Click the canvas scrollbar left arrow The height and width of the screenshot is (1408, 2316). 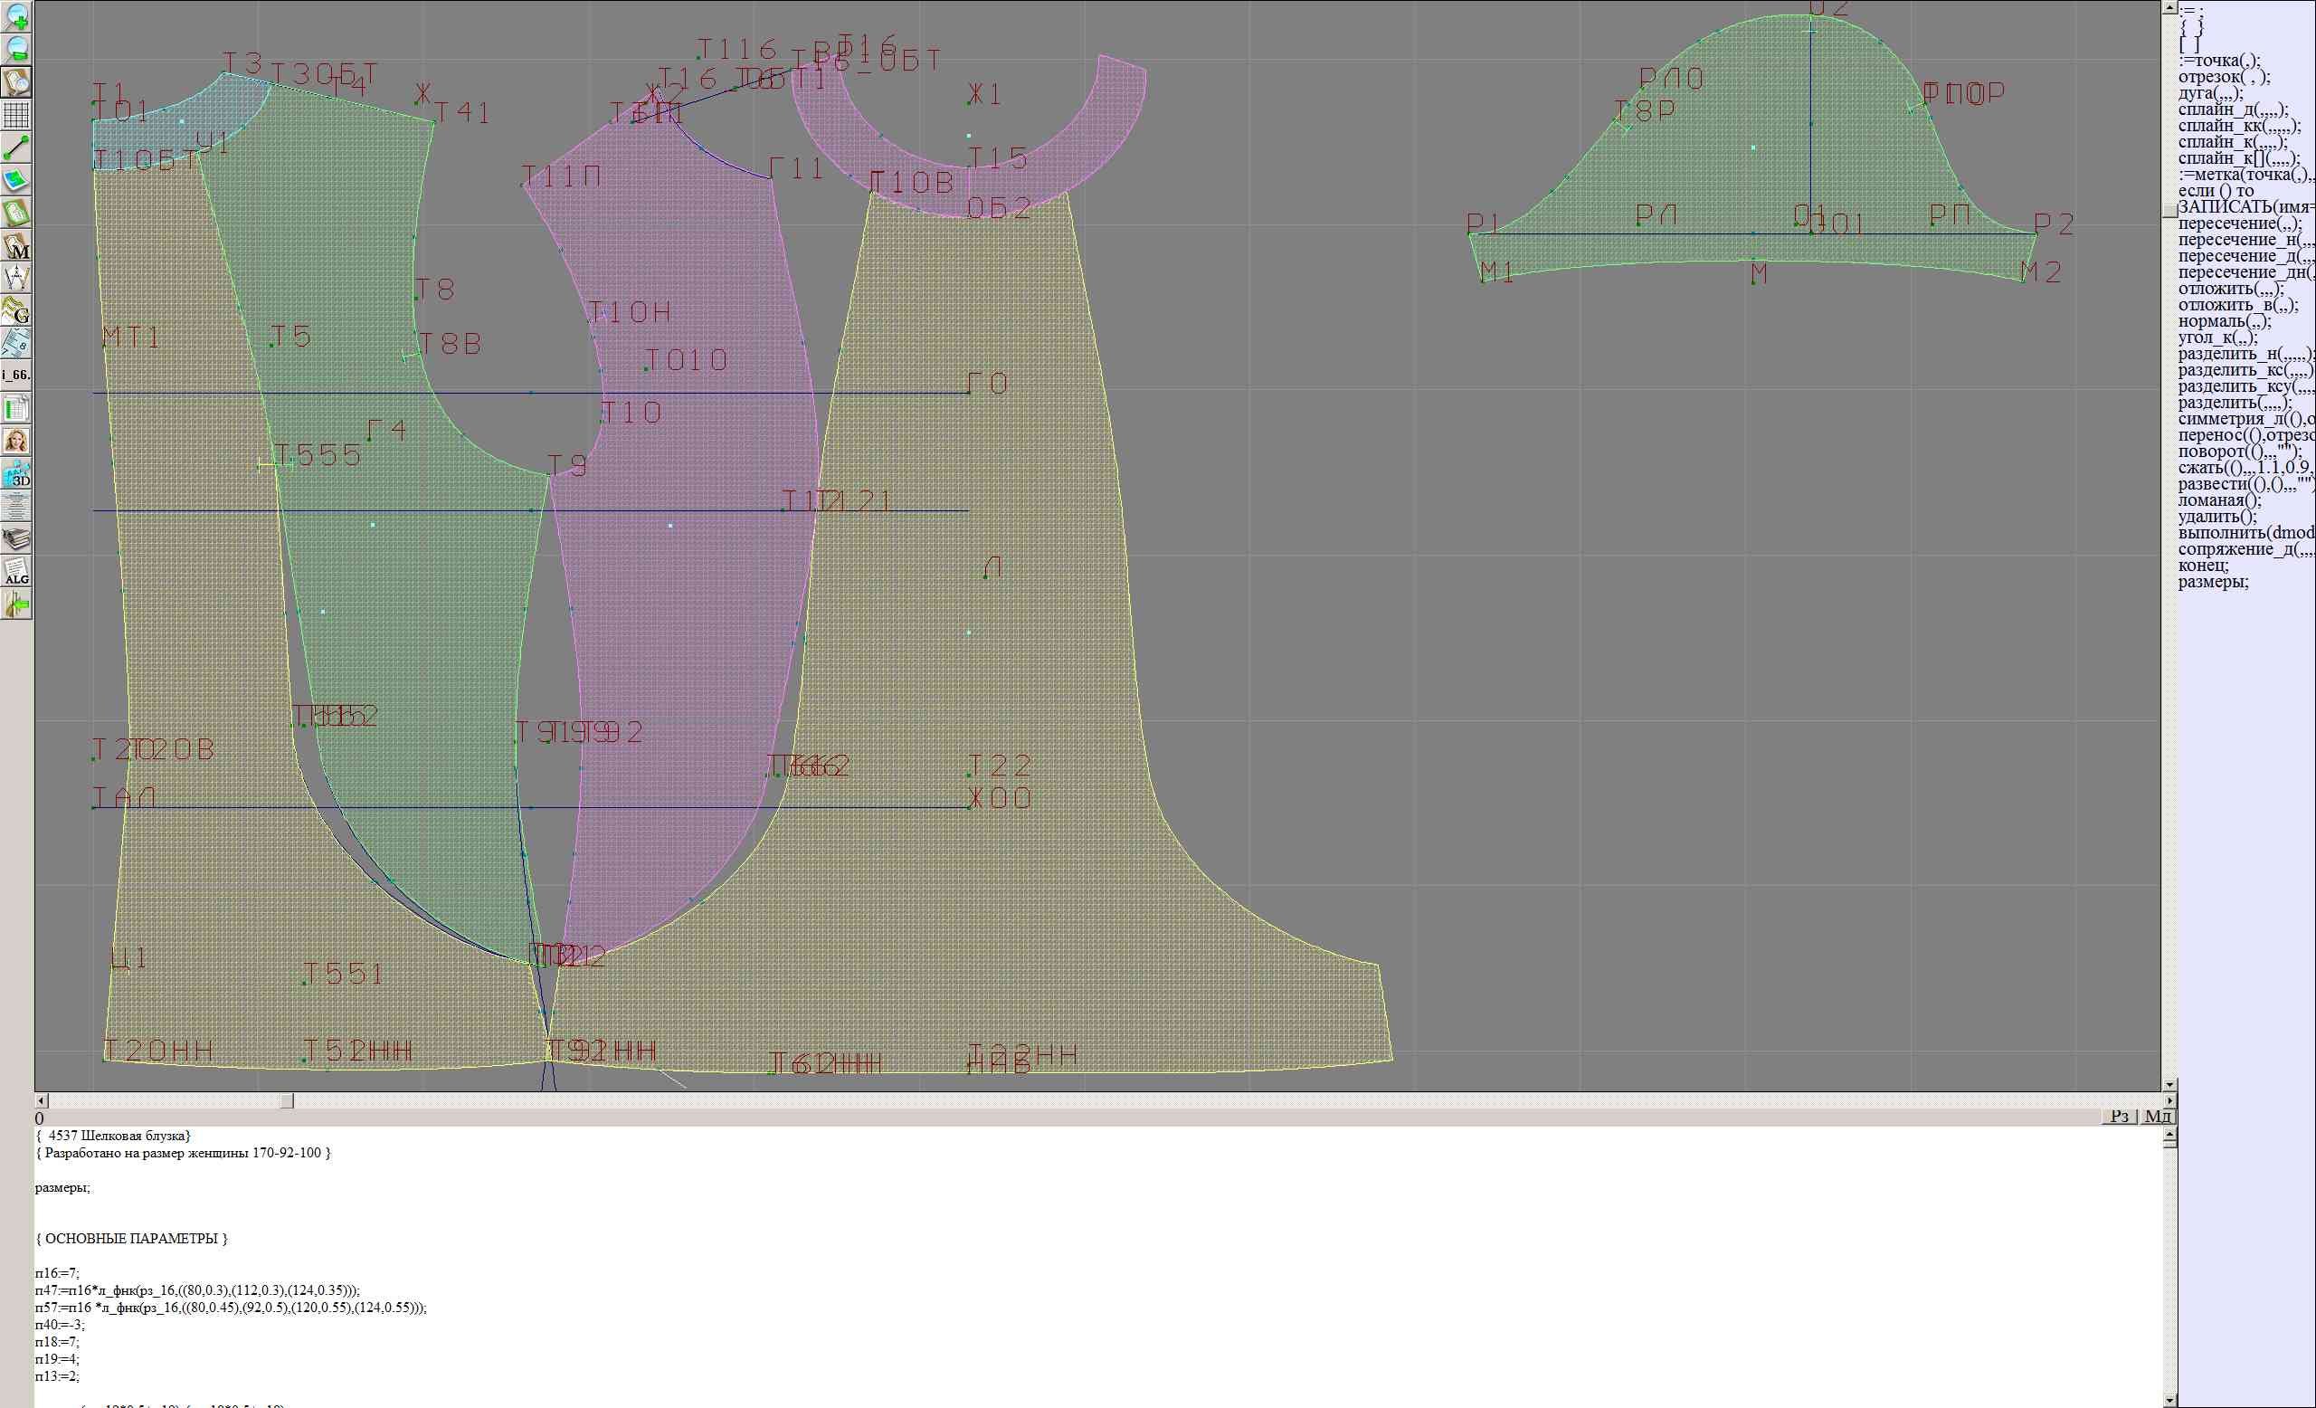(42, 1100)
